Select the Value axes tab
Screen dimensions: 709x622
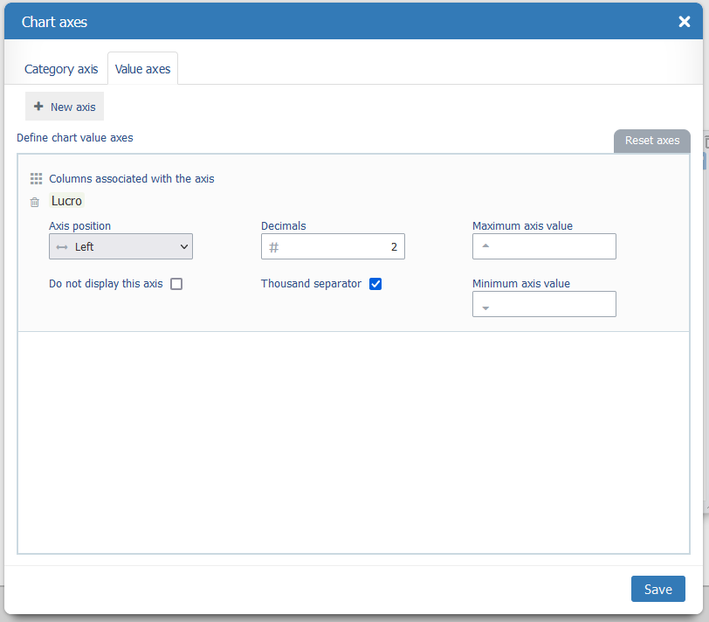click(x=143, y=69)
